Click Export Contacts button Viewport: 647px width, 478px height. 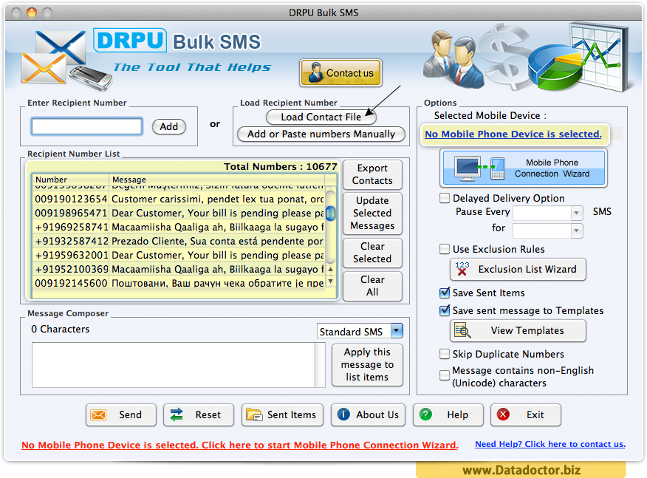[372, 174]
